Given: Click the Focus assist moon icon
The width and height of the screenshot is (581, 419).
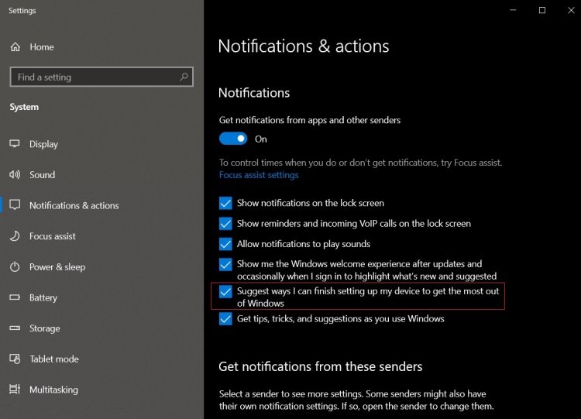Looking at the screenshot, I should click(x=15, y=236).
